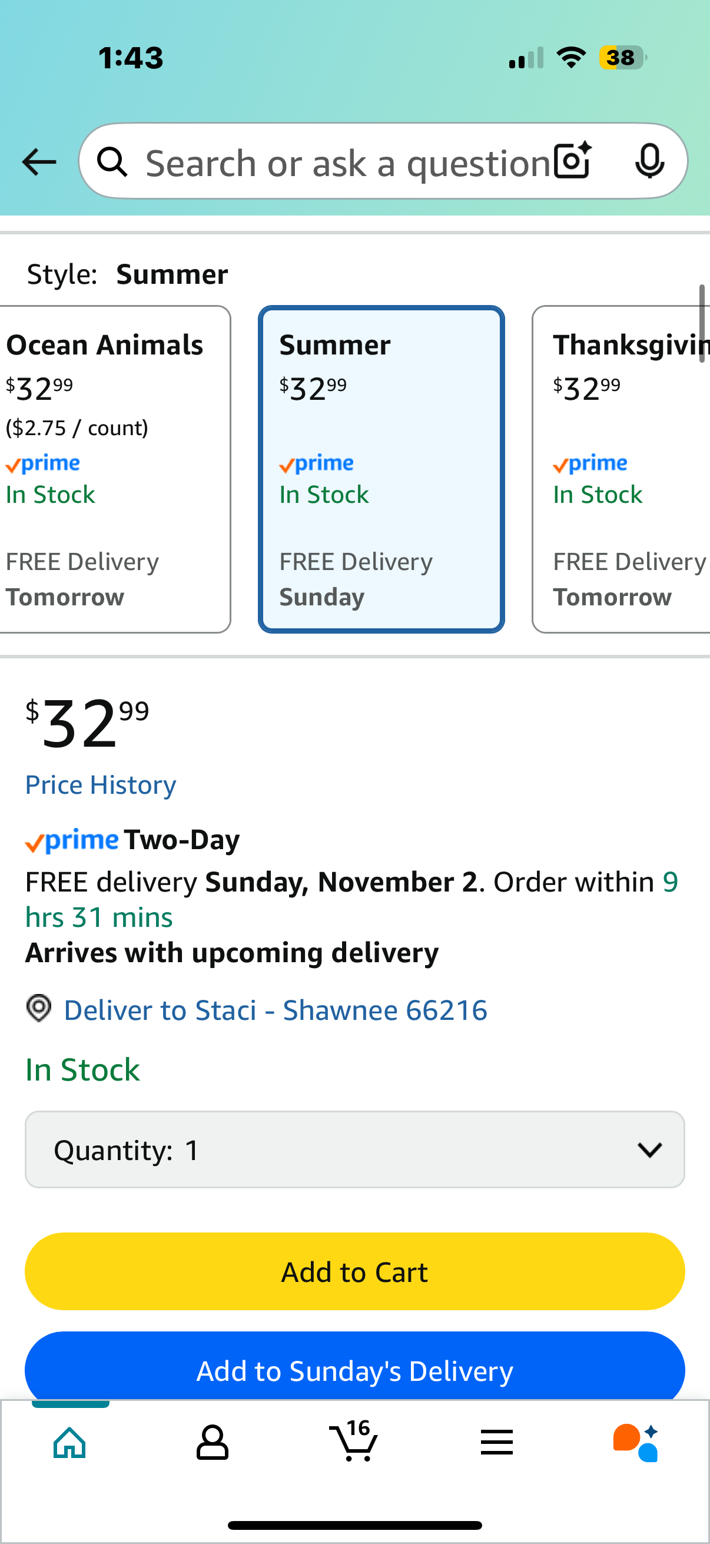This screenshot has width=710, height=1544.
Task: Open the Price History link
Action: pyautogui.click(x=101, y=784)
